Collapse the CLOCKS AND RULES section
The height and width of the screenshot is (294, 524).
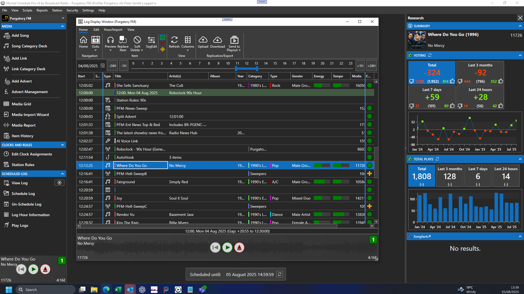(62, 145)
